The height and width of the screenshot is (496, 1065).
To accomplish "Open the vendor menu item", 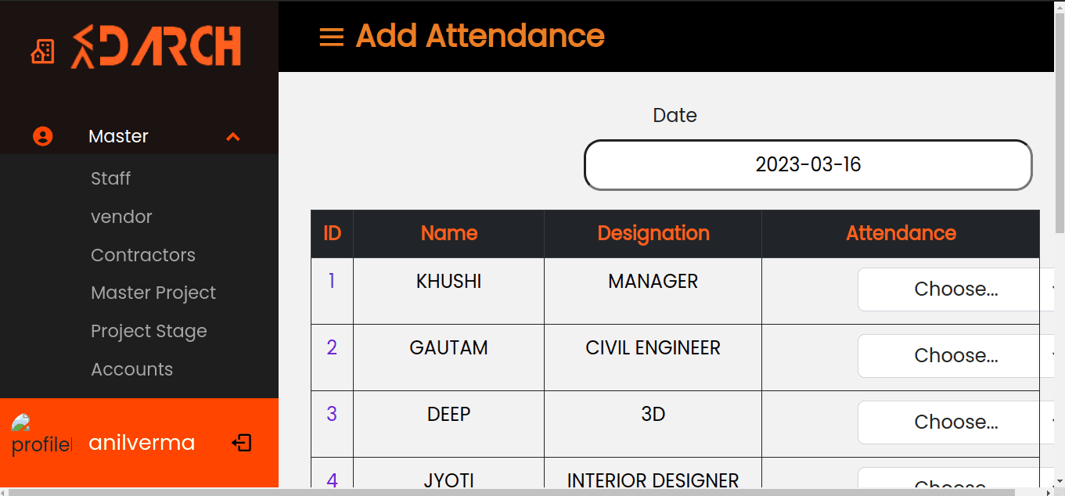I will (x=121, y=217).
